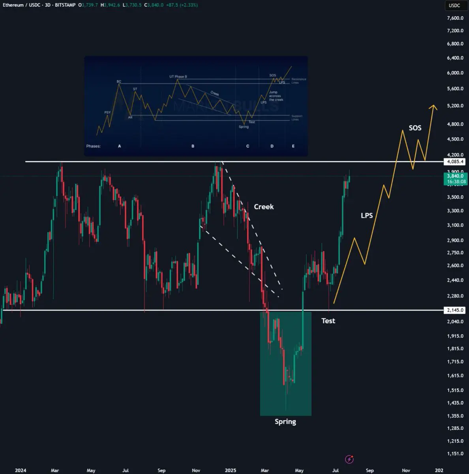The image size is (469, 474).
Task: Click the 2,600.0 price scale value
Action: pyautogui.click(x=455, y=265)
